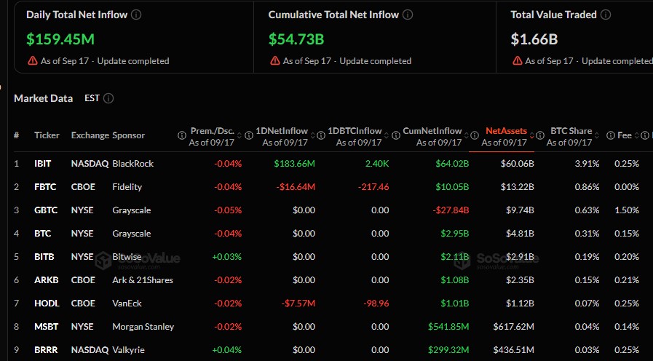Select BlackRock sponsor cell
This screenshot has height=361, width=653.
132,164
